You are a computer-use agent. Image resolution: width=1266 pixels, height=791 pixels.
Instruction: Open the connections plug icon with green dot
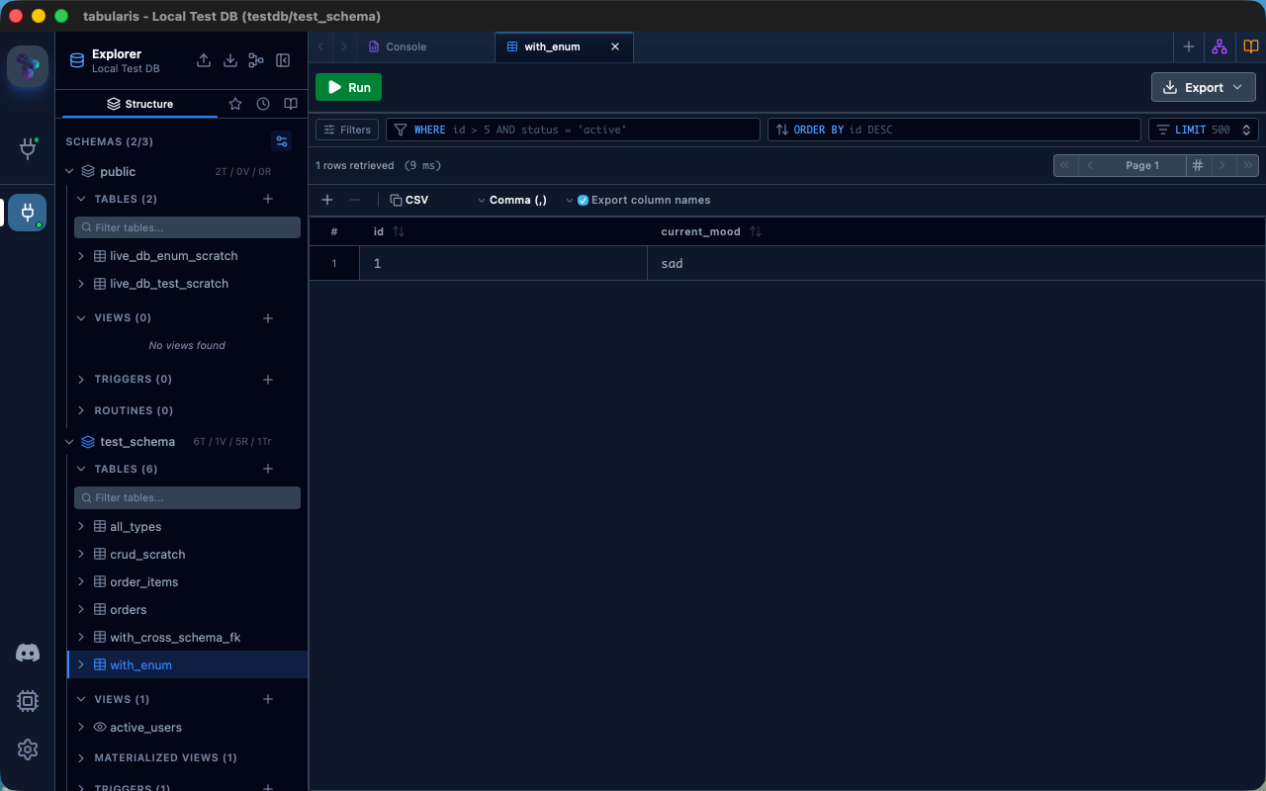[28, 148]
